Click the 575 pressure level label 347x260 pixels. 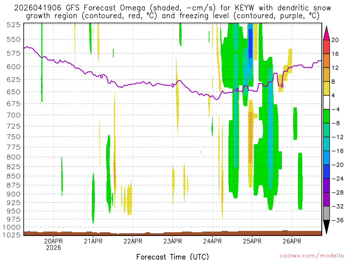pyautogui.click(x=14, y=53)
